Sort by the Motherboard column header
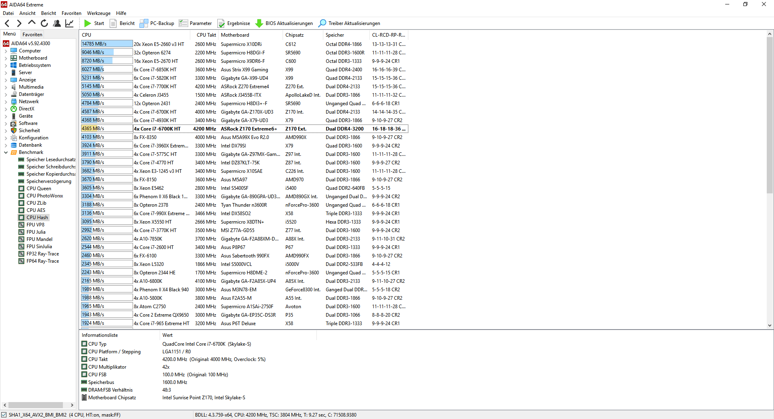The width and height of the screenshot is (774, 419). [251, 35]
